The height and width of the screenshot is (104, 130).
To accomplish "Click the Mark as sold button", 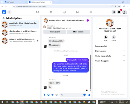I will [x=55, y=32].
